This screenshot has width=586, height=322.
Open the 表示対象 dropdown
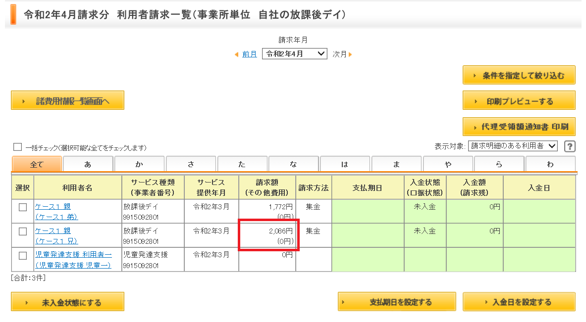[513, 146]
